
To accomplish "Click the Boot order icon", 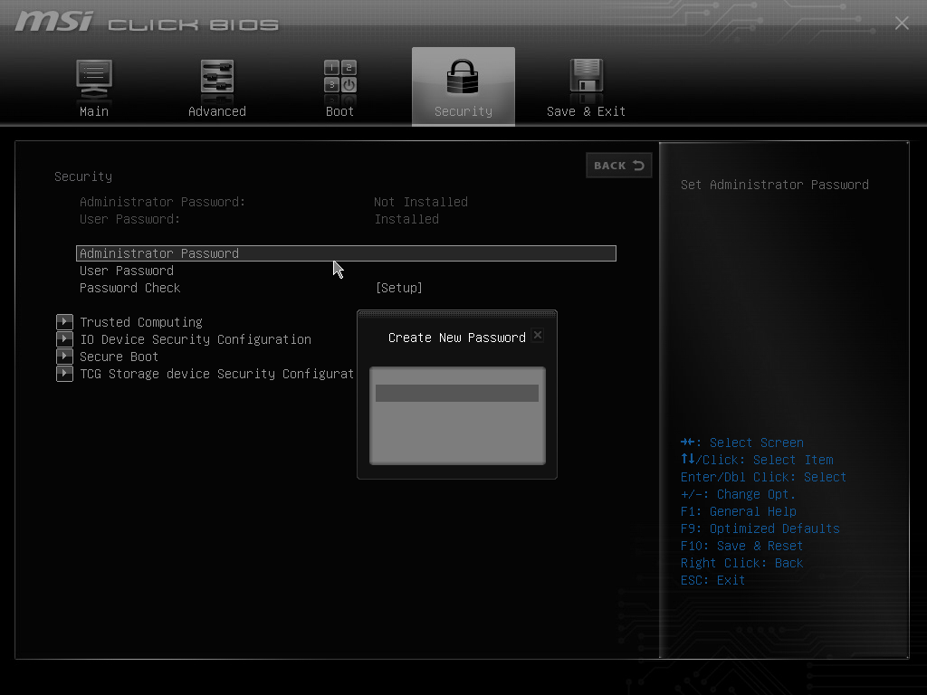I will pyautogui.click(x=340, y=78).
